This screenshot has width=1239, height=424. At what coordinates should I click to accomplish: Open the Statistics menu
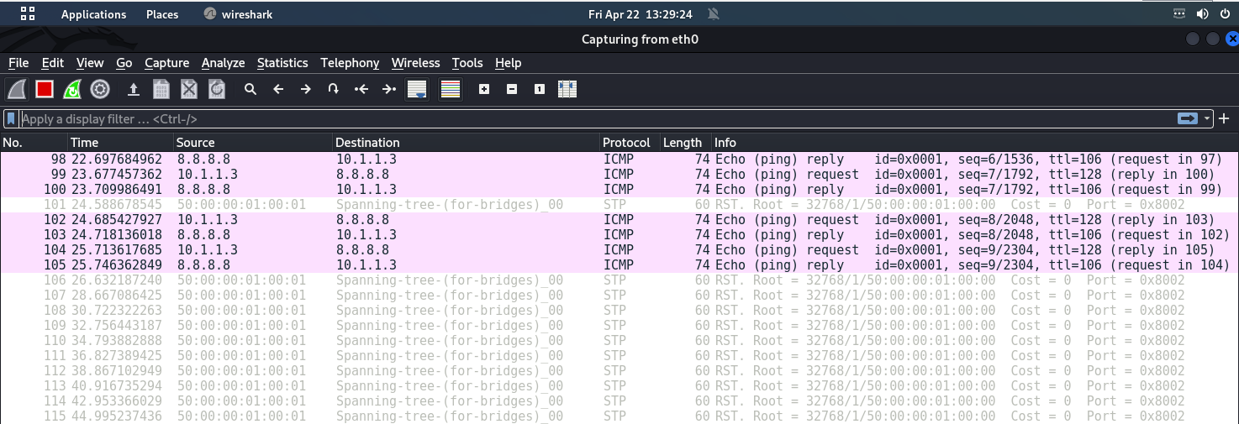tap(282, 63)
